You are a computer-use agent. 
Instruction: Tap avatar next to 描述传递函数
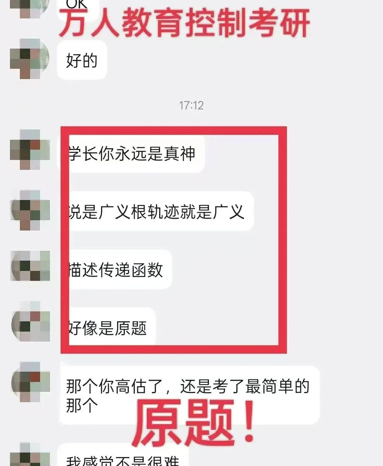coord(30,266)
